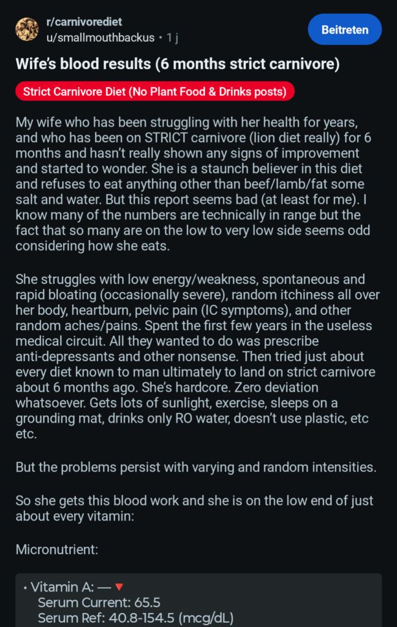Click the Beitreten join button
397x627 pixels.
(344, 29)
